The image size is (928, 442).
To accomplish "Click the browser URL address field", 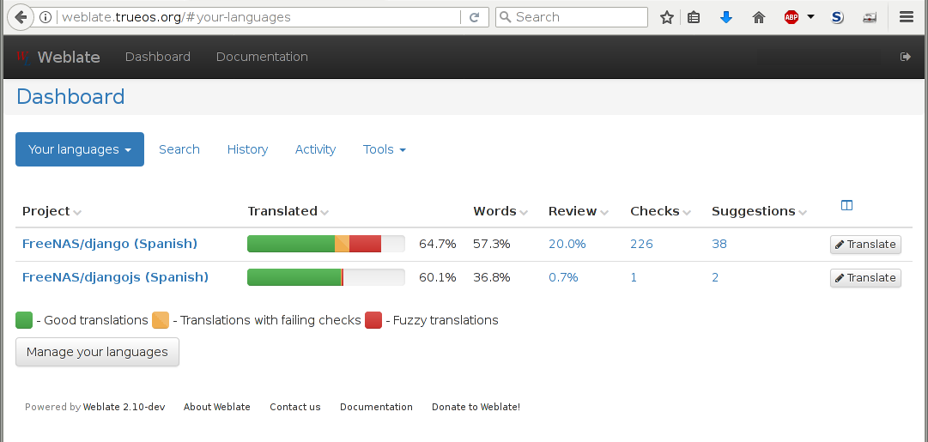I will click(258, 17).
